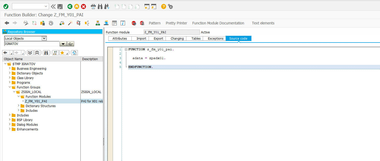Click the Activate magic wand icon
Screen dimensions: 380x161
[x=70, y=23]
